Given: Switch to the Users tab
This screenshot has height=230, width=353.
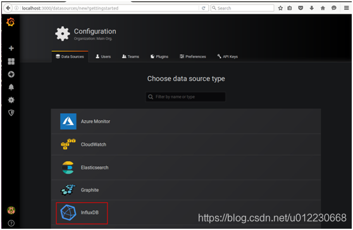Looking at the screenshot, I should pyautogui.click(x=103, y=57).
